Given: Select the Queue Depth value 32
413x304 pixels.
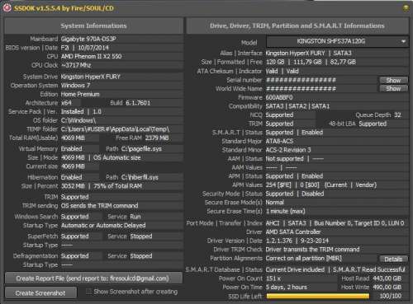Looking at the screenshot, I should pyautogui.click(x=397, y=115).
